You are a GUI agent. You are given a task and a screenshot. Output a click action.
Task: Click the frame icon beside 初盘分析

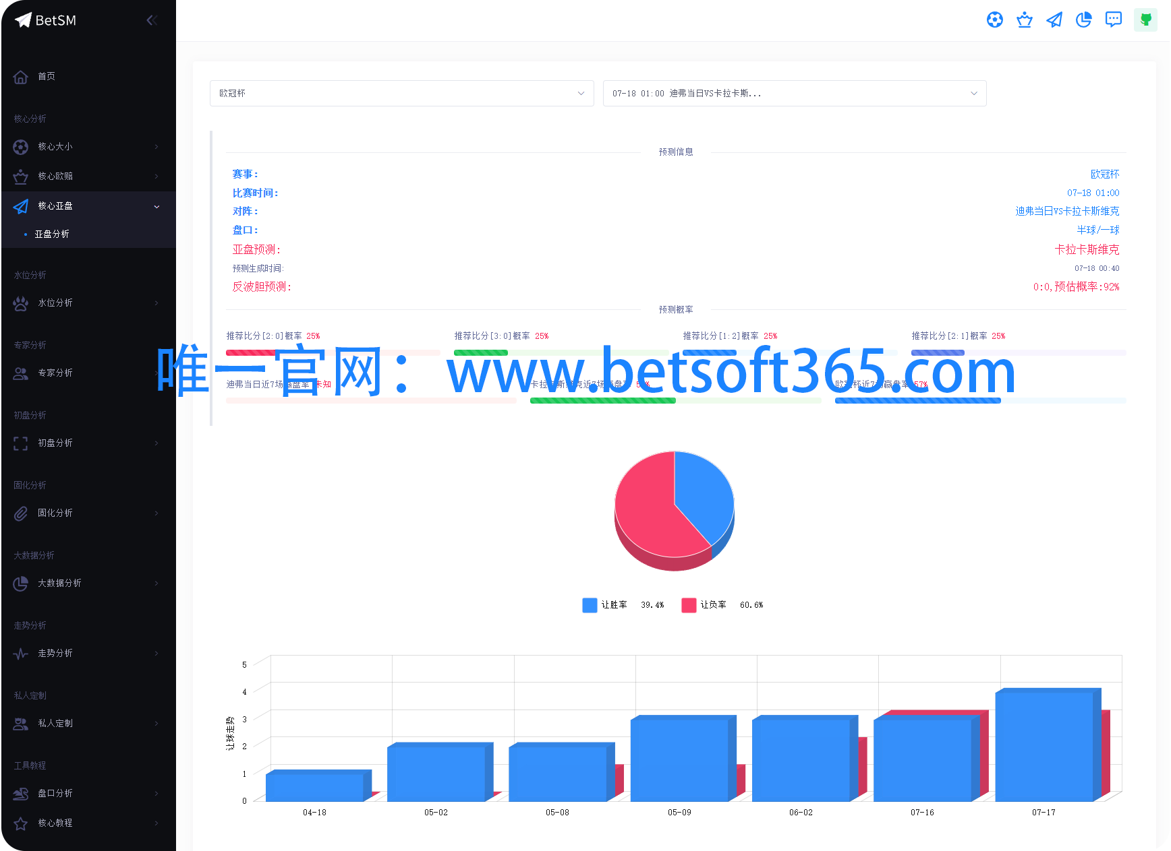(x=21, y=443)
